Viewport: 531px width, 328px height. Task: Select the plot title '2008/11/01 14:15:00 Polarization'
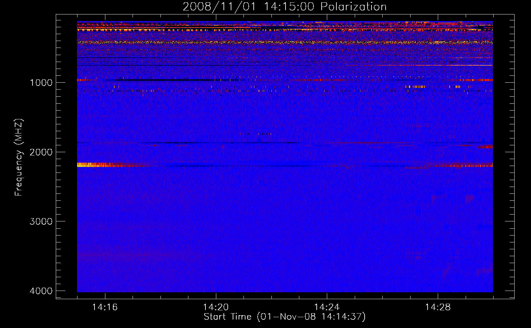click(x=285, y=7)
